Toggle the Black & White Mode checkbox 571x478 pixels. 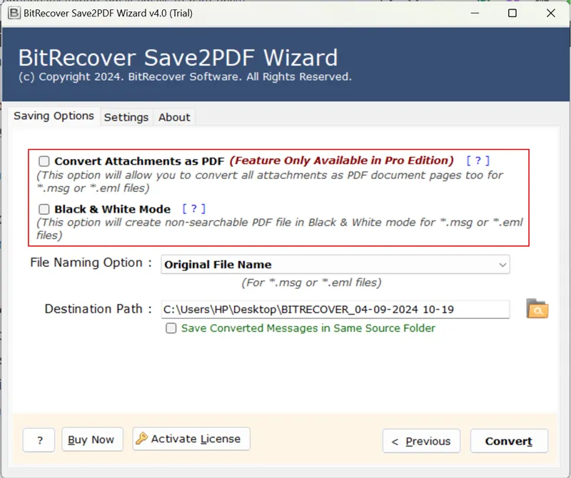[x=44, y=209]
